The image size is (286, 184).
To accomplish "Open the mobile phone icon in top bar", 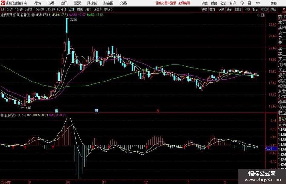I will click(x=249, y=3).
